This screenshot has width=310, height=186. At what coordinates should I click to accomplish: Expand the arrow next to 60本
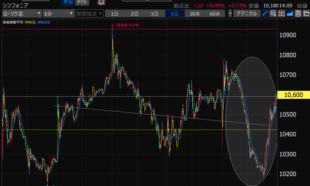(x=230, y=14)
